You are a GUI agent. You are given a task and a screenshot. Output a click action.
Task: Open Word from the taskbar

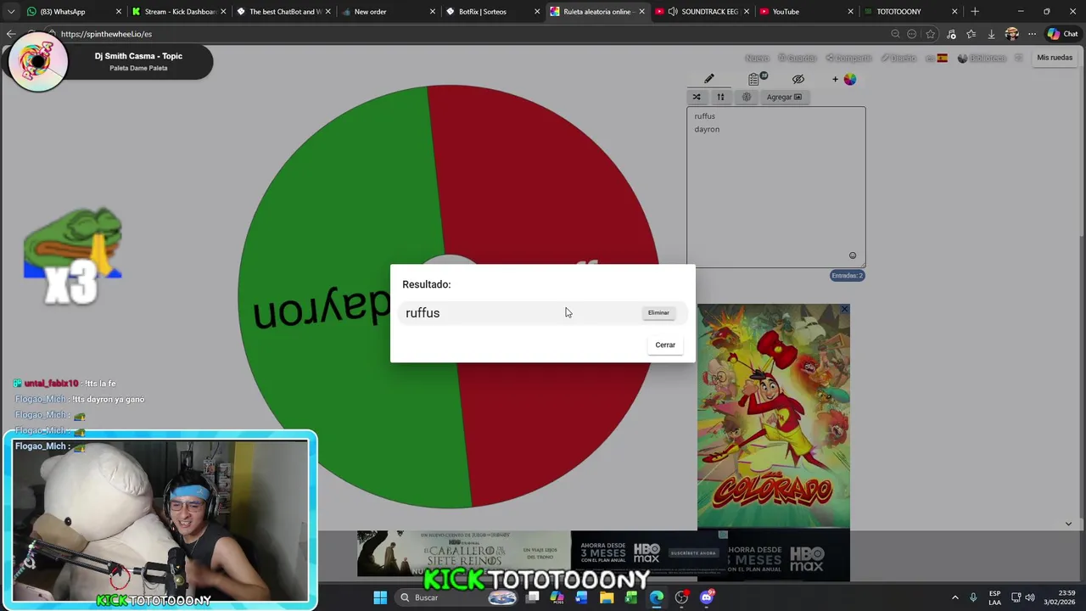[582, 597]
